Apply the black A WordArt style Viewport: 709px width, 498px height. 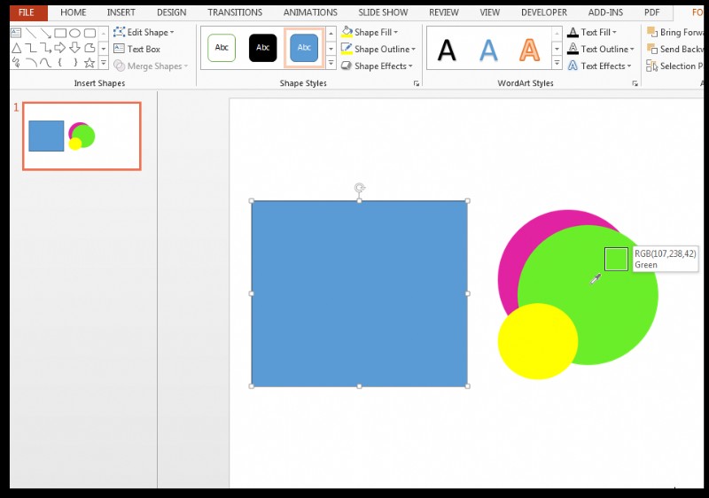[447, 50]
